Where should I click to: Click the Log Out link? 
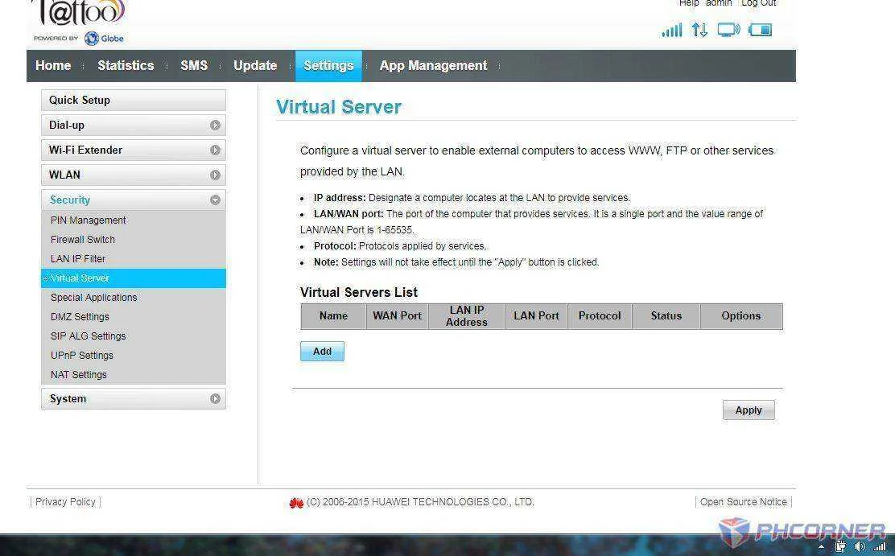point(759,3)
